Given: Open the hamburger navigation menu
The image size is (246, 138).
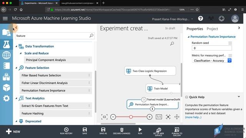Looking at the screenshot, I should (5, 18).
